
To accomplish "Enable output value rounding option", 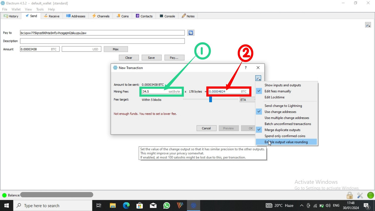I will (x=287, y=142).
